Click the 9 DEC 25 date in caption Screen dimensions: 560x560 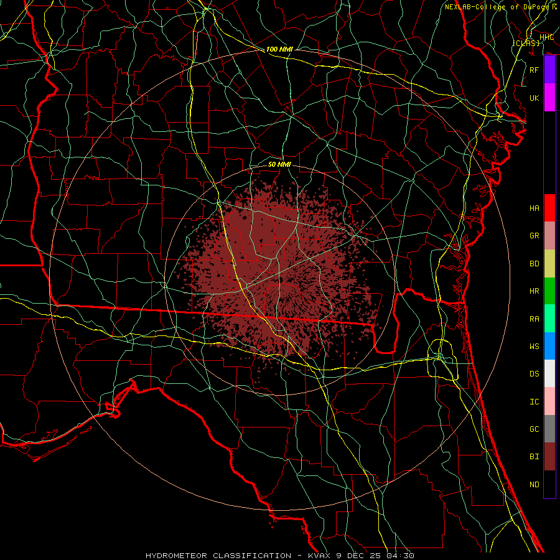coord(358,556)
